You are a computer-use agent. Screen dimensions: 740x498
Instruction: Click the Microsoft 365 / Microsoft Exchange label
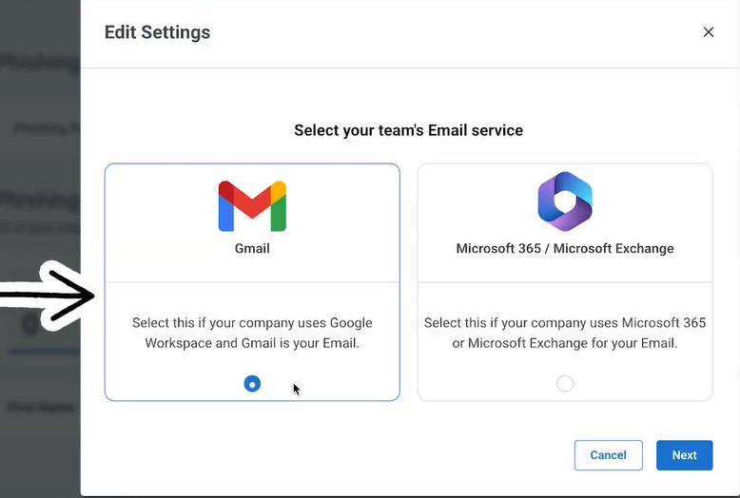[x=565, y=249]
